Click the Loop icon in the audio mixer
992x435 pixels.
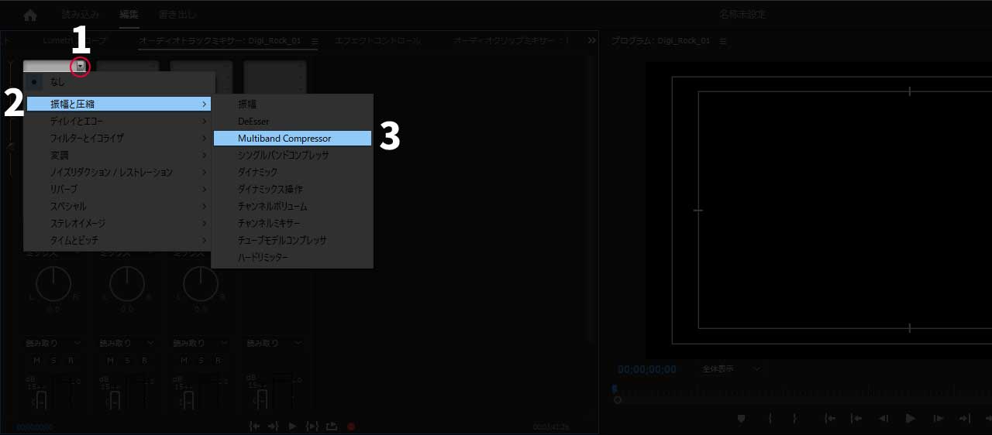(x=332, y=426)
